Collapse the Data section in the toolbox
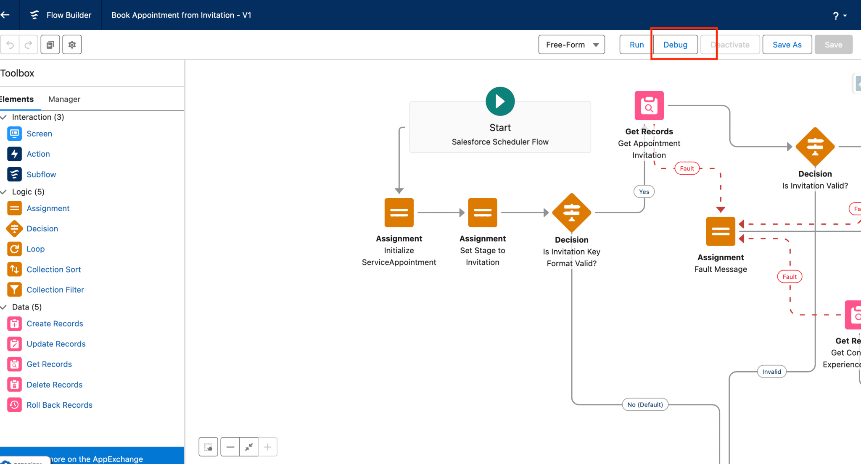Screen dimensions: 861x464 click(4, 307)
